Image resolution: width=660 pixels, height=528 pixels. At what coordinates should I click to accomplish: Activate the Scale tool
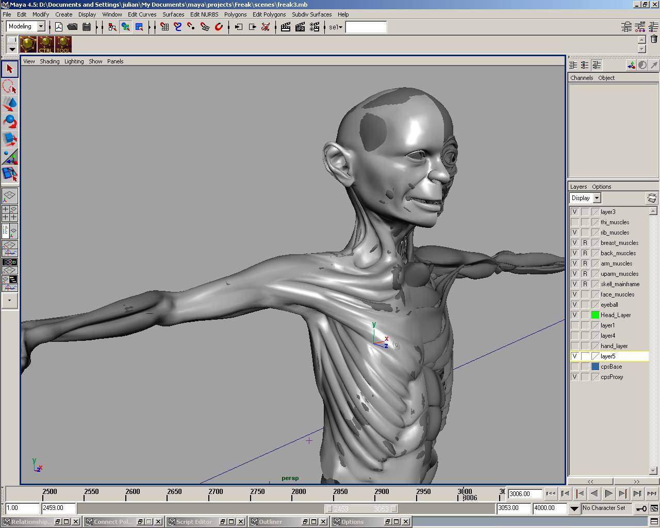(x=10, y=139)
